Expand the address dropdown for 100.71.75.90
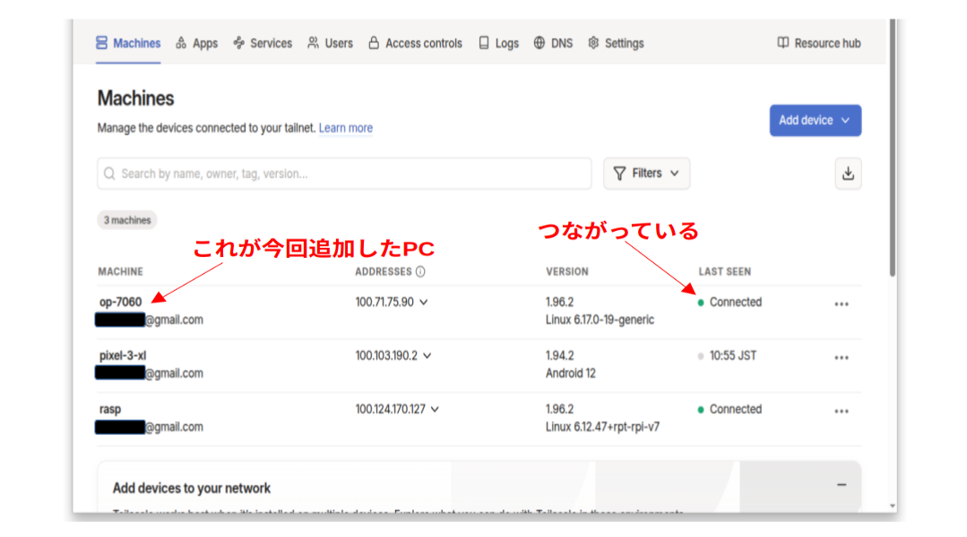This screenshot has height=537, width=967. pyautogui.click(x=424, y=303)
